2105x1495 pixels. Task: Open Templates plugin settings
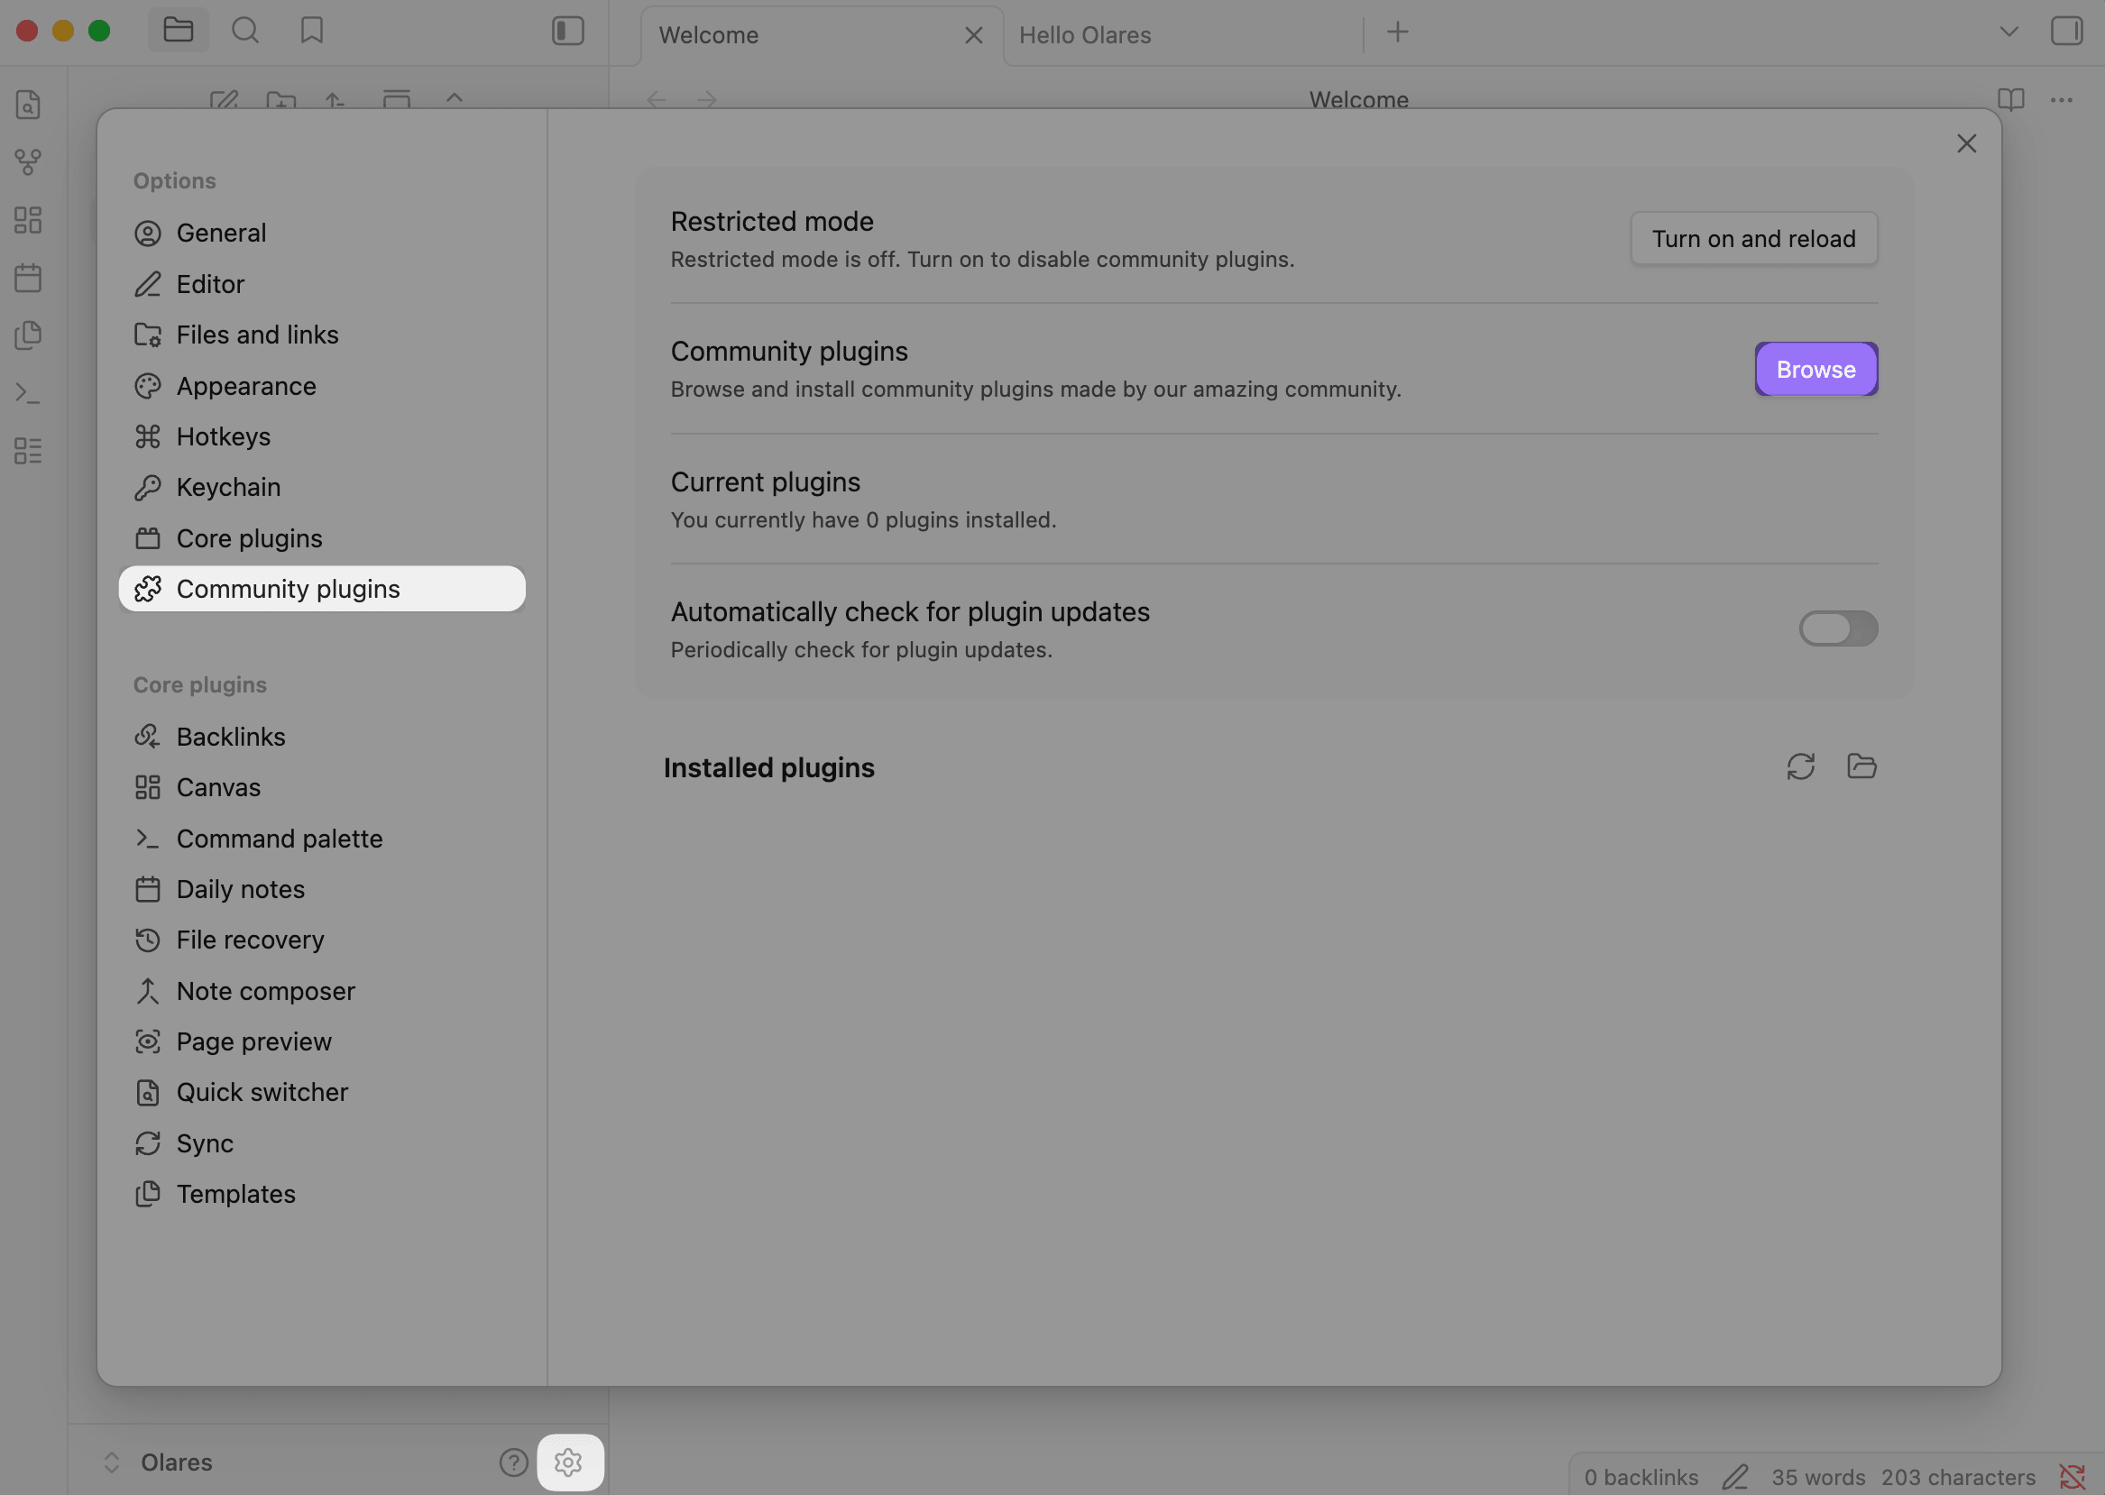tap(322, 1194)
